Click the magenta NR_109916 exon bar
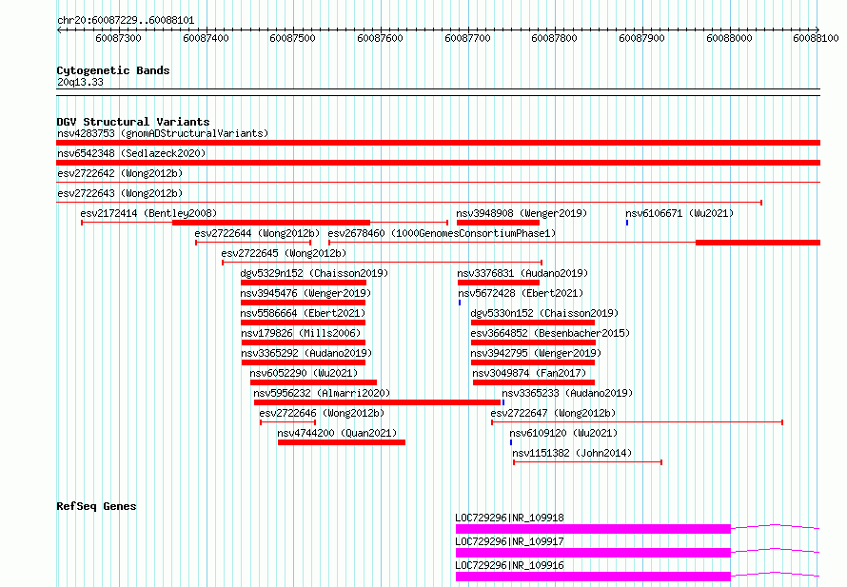 point(593,577)
